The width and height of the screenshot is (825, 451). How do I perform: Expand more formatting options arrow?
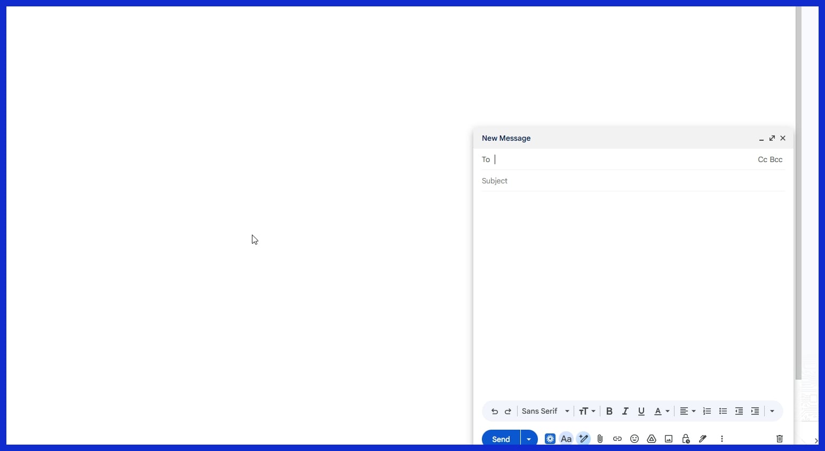point(772,411)
